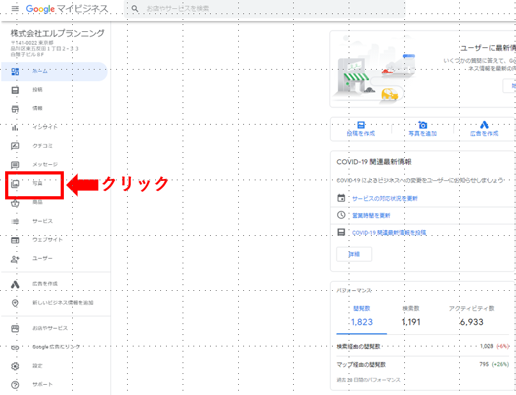
Task: Click the Info (情報) storefront icon
Action: tap(15, 109)
